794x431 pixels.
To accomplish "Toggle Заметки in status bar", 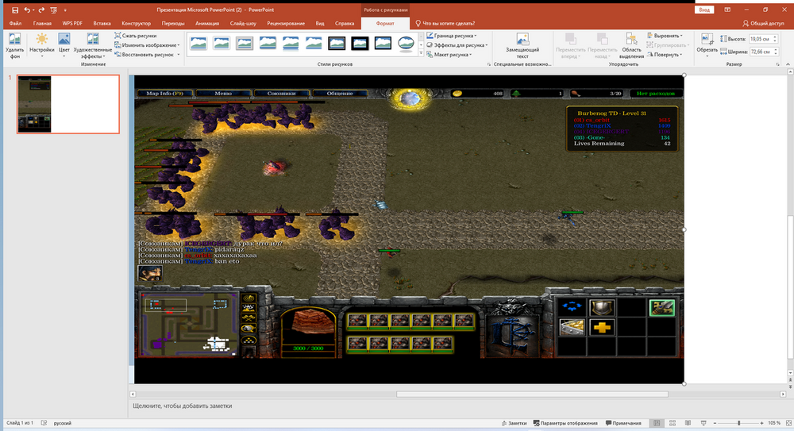I will click(x=514, y=423).
